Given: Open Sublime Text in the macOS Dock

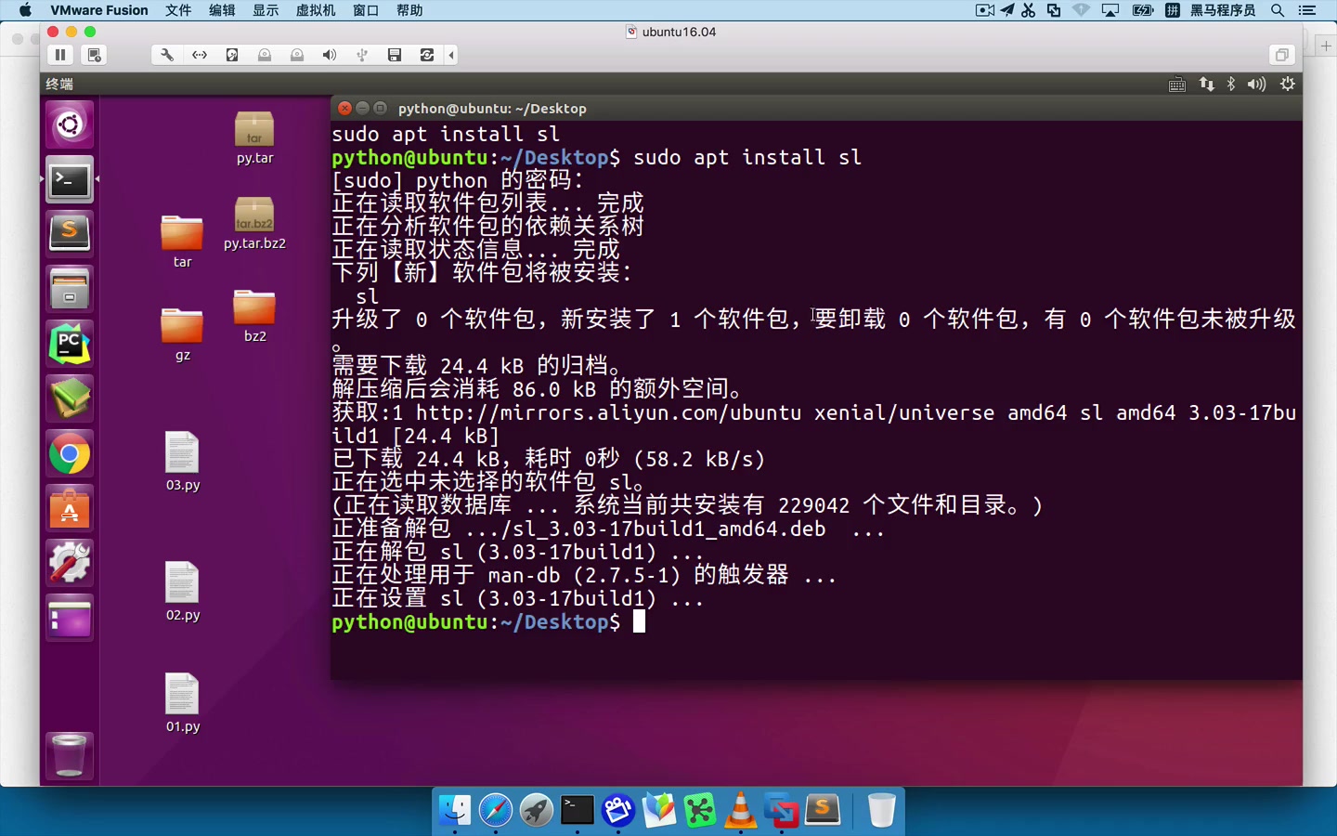Looking at the screenshot, I should pyautogui.click(x=823, y=810).
